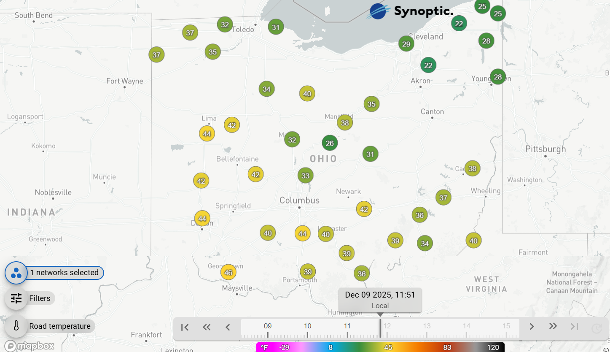Rewind using the double left arrow
Viewport: 610px width, 352px height.
click(x=206, y=327)
